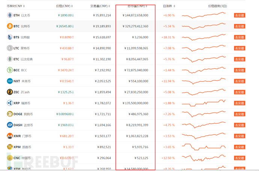Open the ZEC ZCash coin name link
Screen dimensions: 259x171
(21, 92)
